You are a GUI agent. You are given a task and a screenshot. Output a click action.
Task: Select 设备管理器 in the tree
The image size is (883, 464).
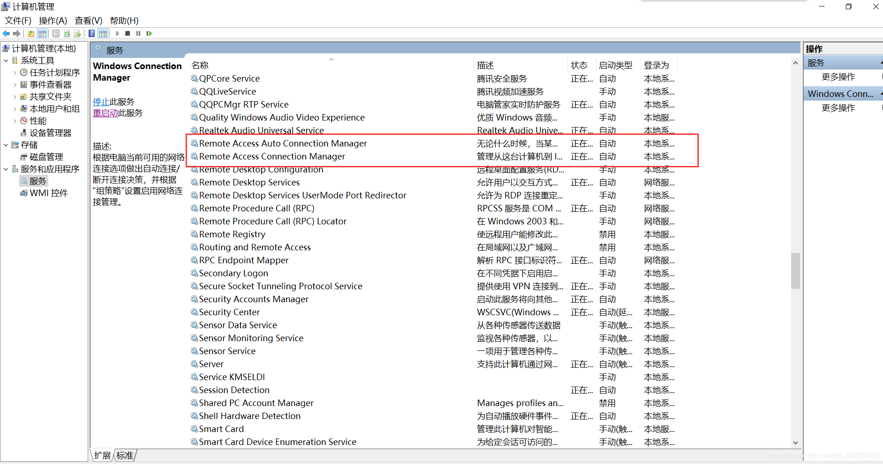click(50, 133)
